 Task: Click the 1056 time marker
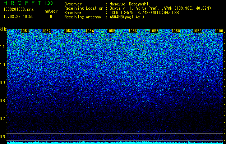tap(133, 31)
